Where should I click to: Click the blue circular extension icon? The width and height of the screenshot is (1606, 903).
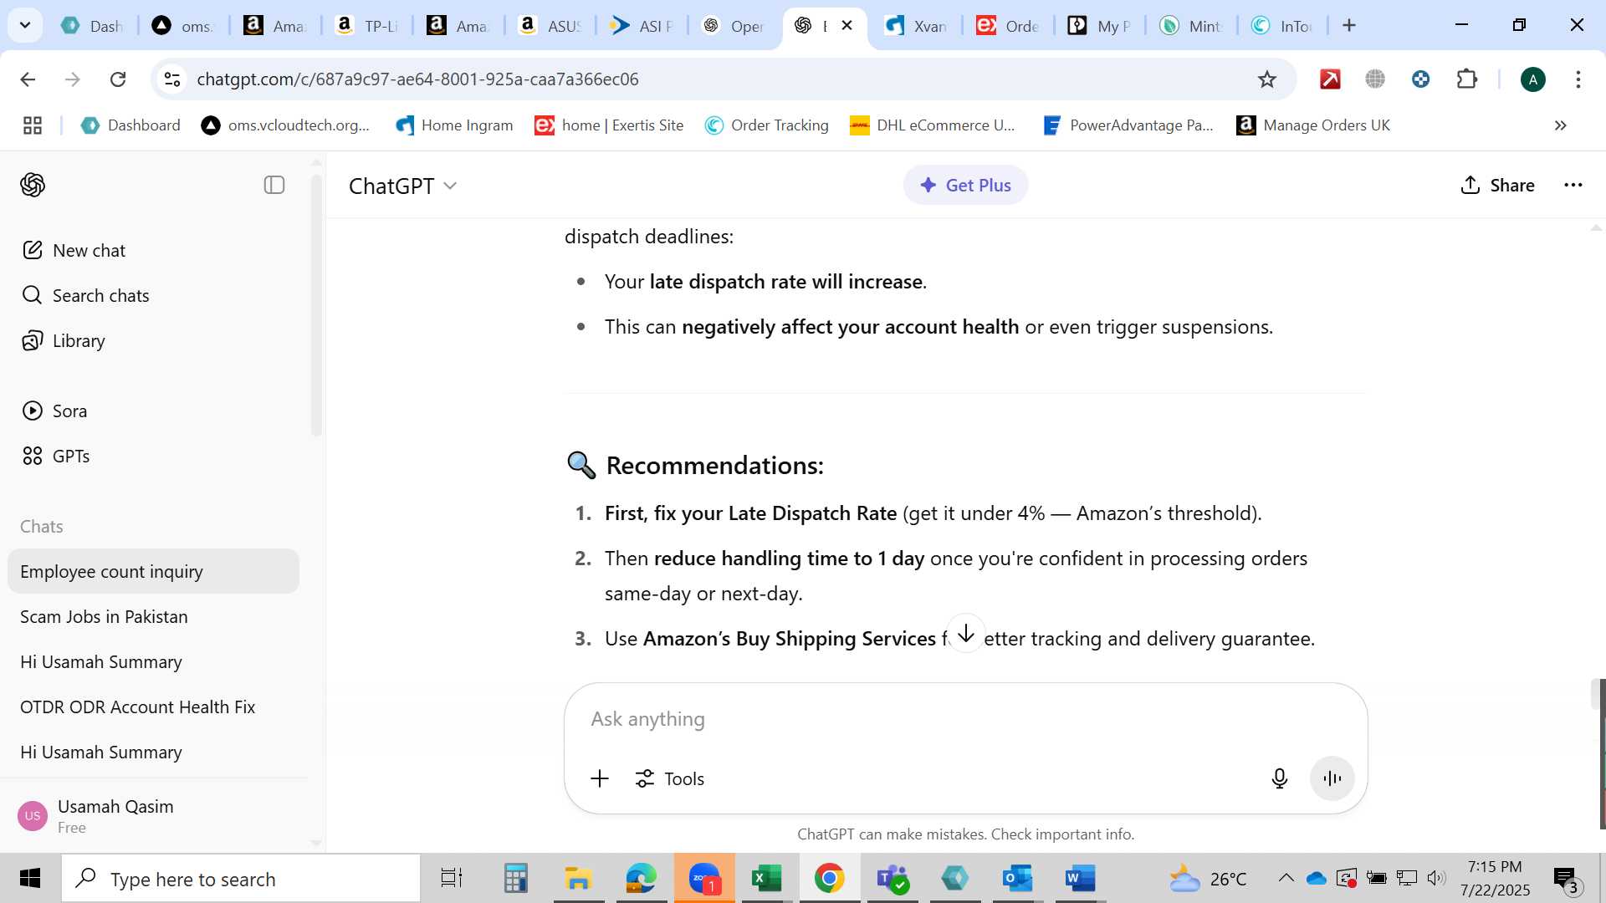pyautogui.click(x=1420, y=79)
